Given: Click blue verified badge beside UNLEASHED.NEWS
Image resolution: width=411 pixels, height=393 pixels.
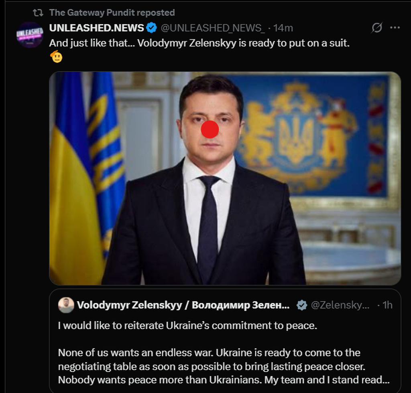Looking at the screenshot, I should tap(151, 28).
